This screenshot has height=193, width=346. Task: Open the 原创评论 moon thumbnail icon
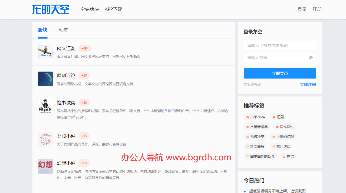(45, 79)
